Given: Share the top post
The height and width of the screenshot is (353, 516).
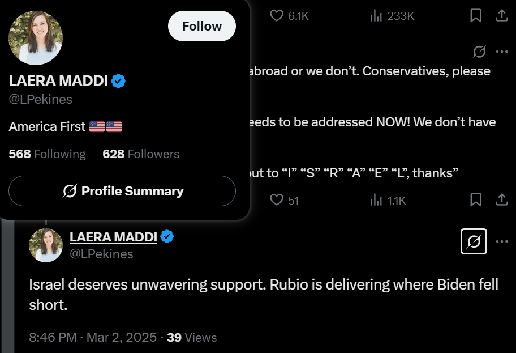Looking at the screenshot, I should pyautogui.click(x=502, y=16).
